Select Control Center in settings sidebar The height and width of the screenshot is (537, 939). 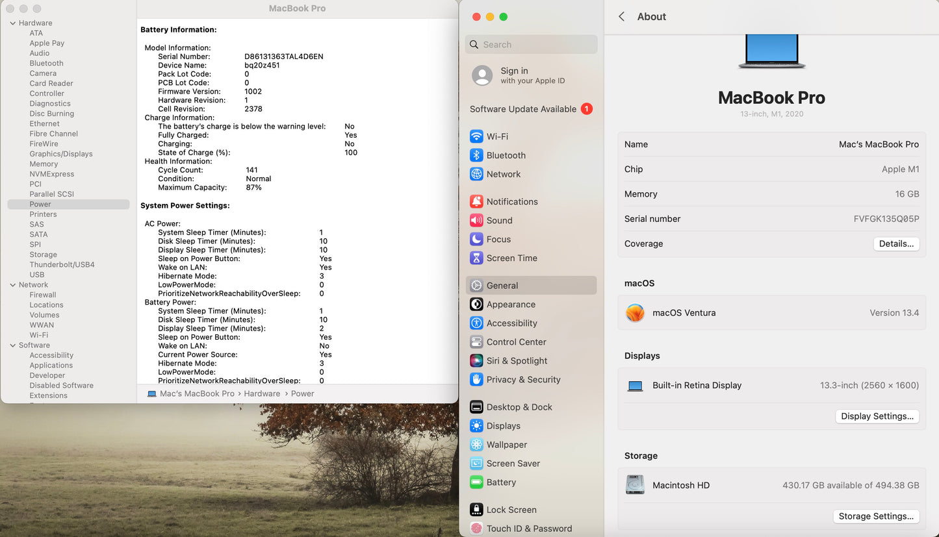coord(516,342)
